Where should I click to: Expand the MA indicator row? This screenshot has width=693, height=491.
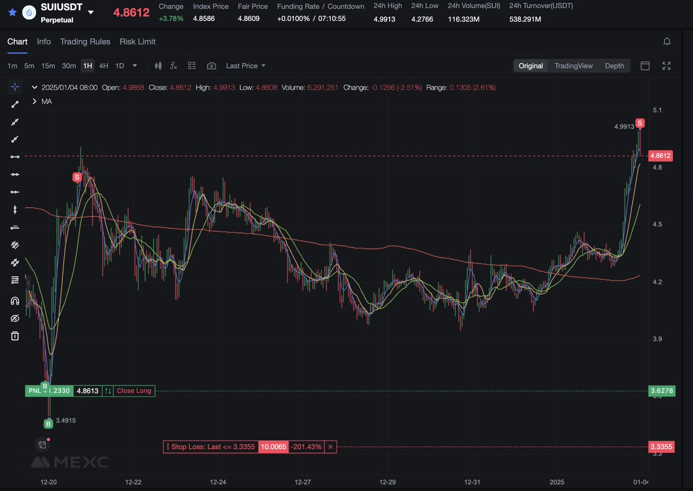pyautogui.click(x=34, y=101)
